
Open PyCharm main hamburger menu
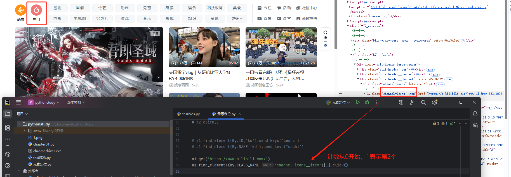tap(18, 102)
